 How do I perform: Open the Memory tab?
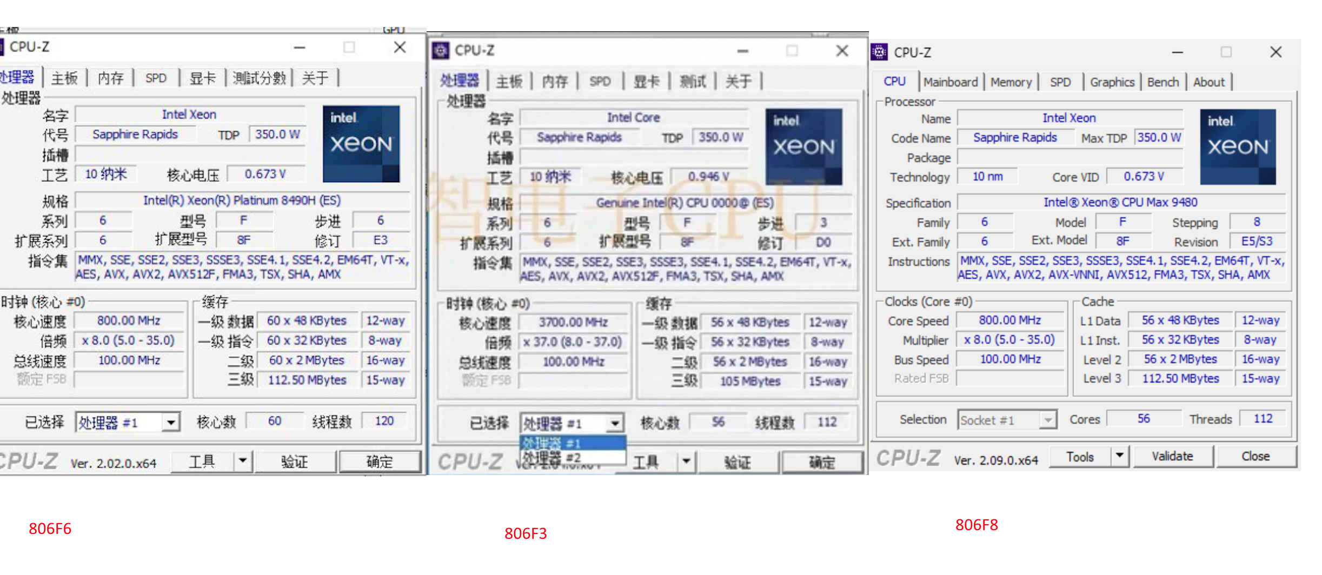point(1011,82)
